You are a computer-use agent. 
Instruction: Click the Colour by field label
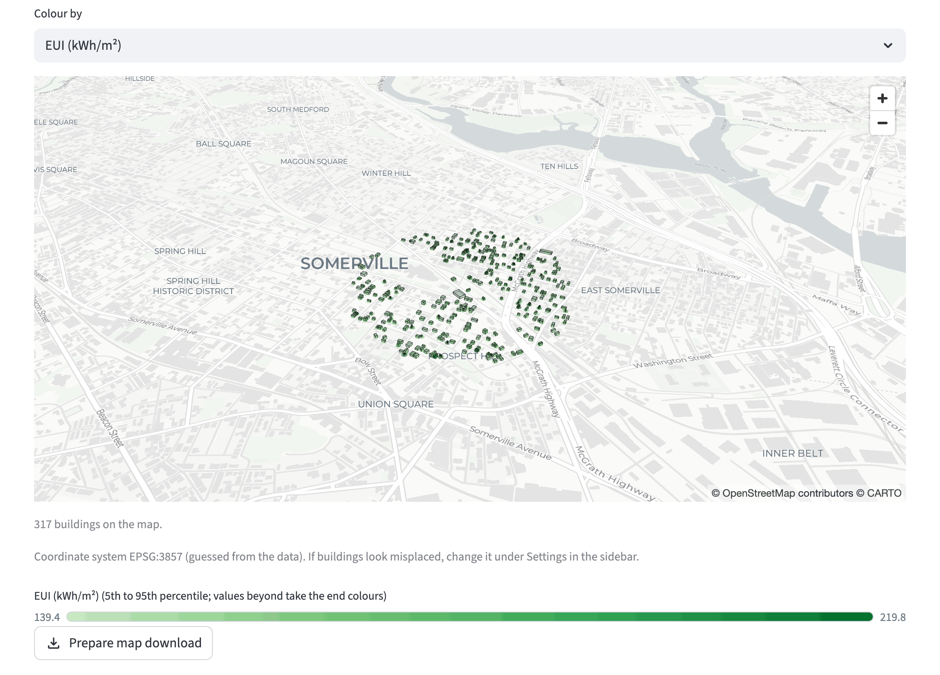coord(58,14)
